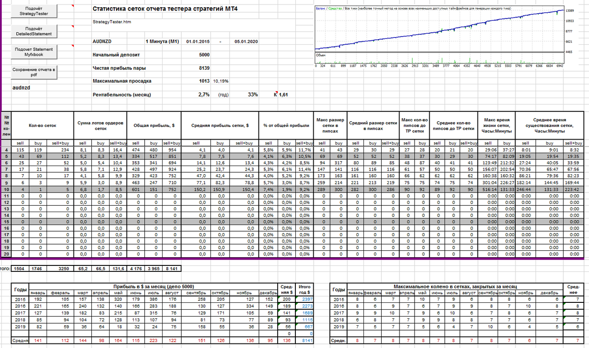The width and height of the screenshot is (589, 348).
Task: Select the Рентабельность (месяц) label
Action: pos(121,95)
